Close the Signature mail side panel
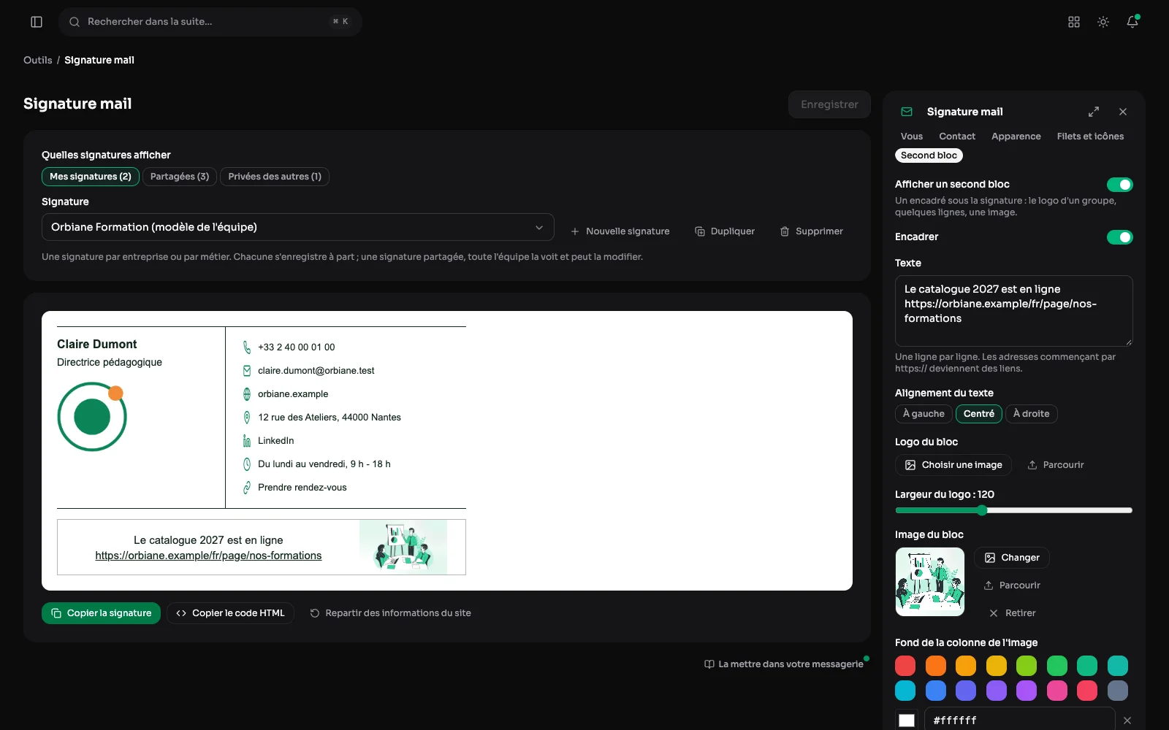1169x730 pixels. click(1123, 112)
